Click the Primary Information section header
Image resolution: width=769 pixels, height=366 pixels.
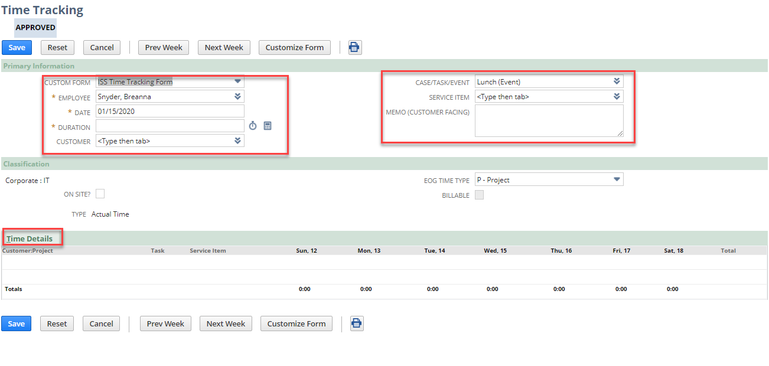39,66
